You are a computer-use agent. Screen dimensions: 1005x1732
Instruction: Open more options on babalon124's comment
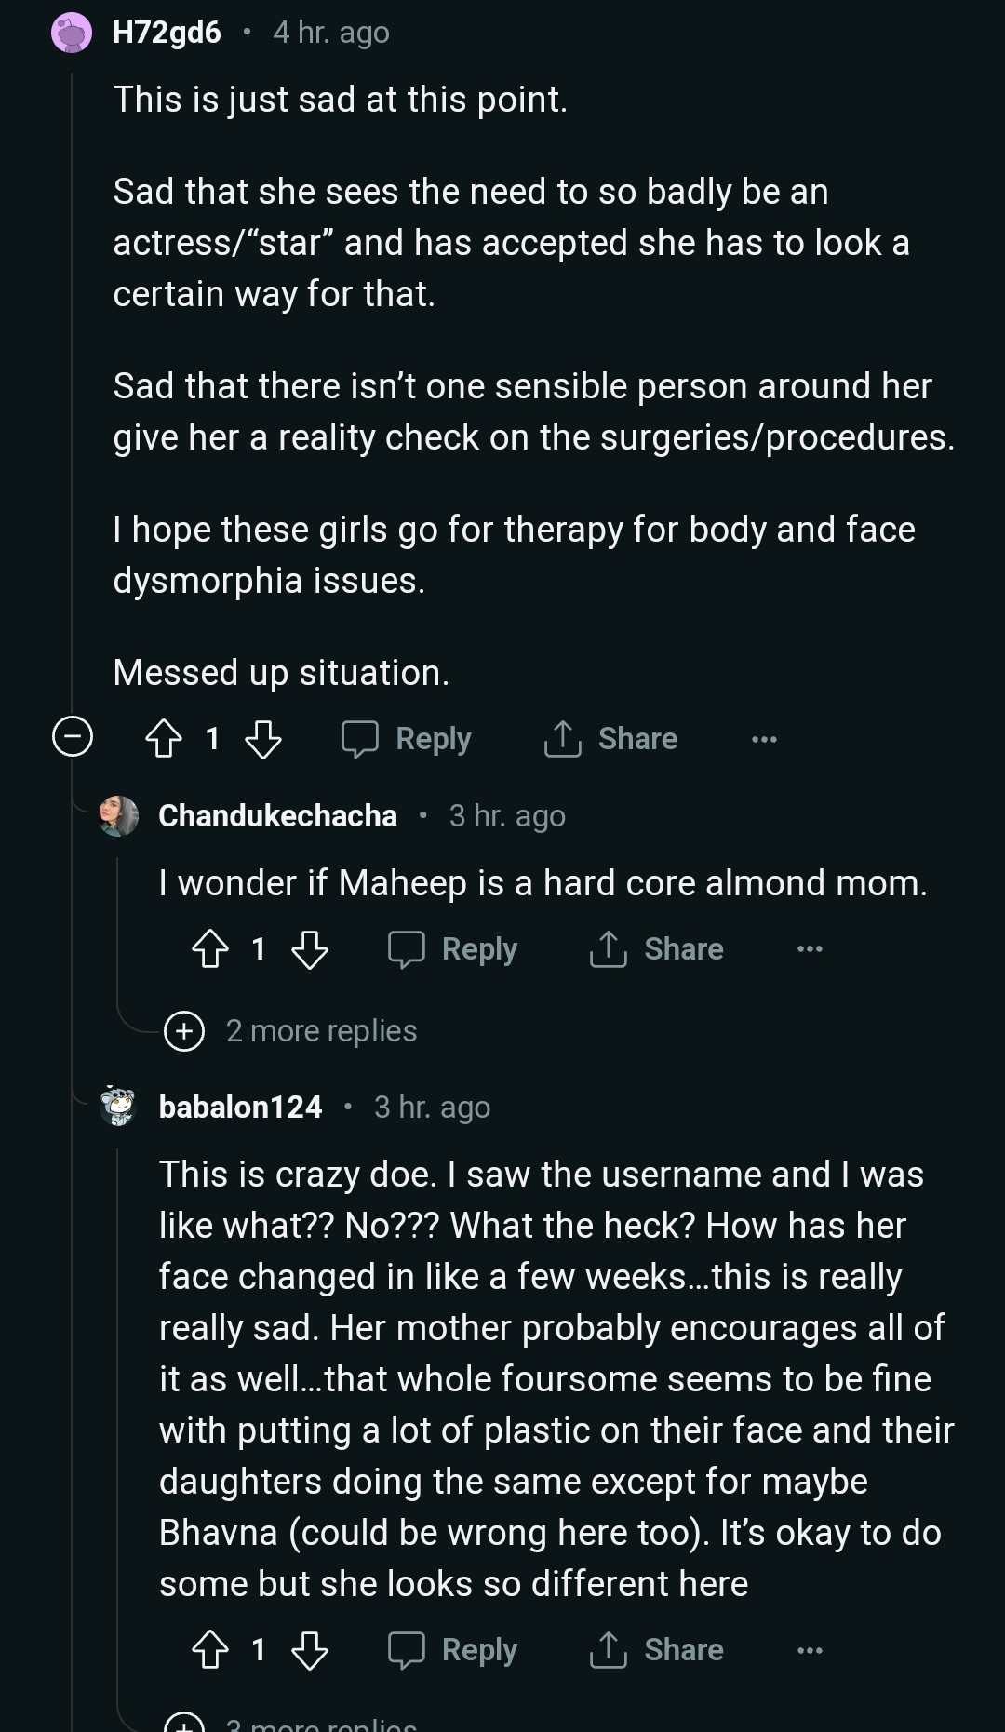tap(810, 1650)
